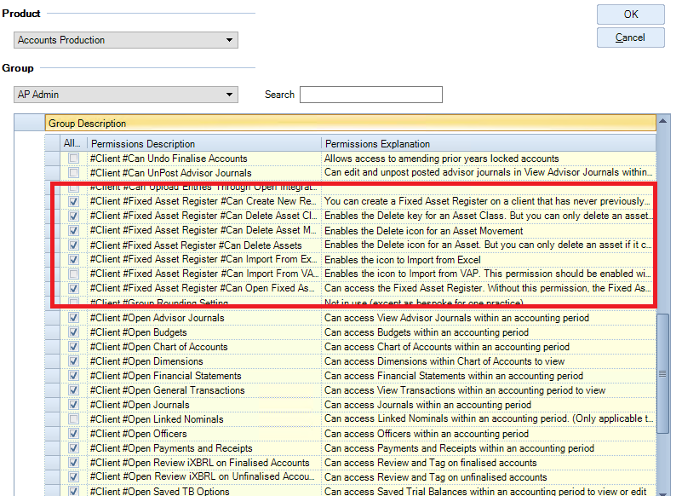Confirm the dialog with the OK button
This screenshot has width=682, height=496.
coord(631,14)
